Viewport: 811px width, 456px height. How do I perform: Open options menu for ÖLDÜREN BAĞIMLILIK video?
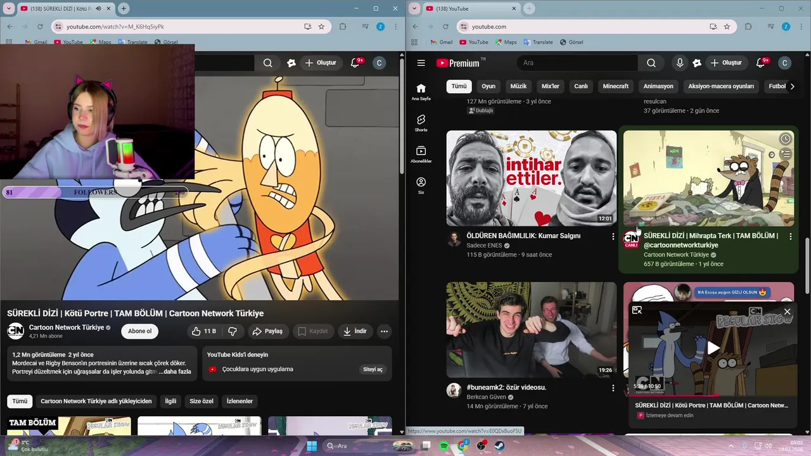[613, 236]
